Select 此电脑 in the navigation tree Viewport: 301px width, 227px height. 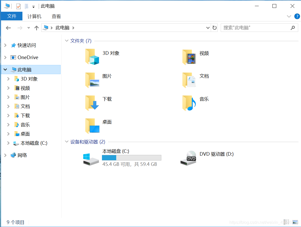pyautogui.click(x=31, y=70)
